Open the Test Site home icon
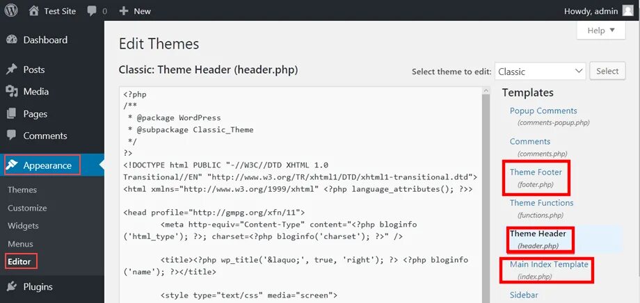Image resolution: width=640 pixels, height=303 pixels. (x=34, y=11)
